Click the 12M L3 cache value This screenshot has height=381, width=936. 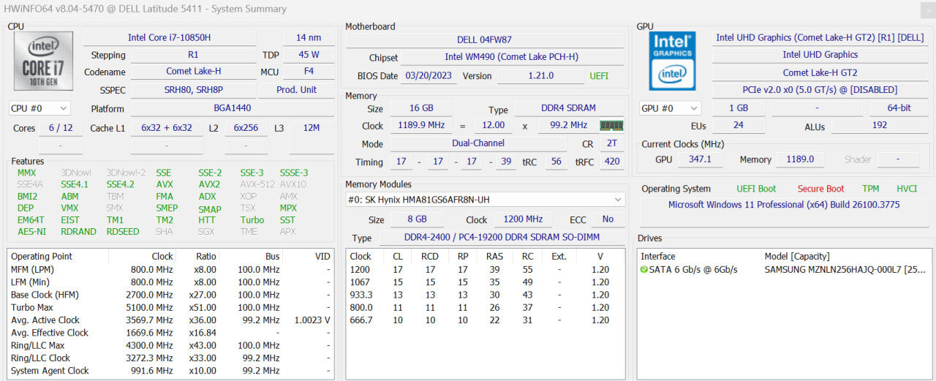312,127
